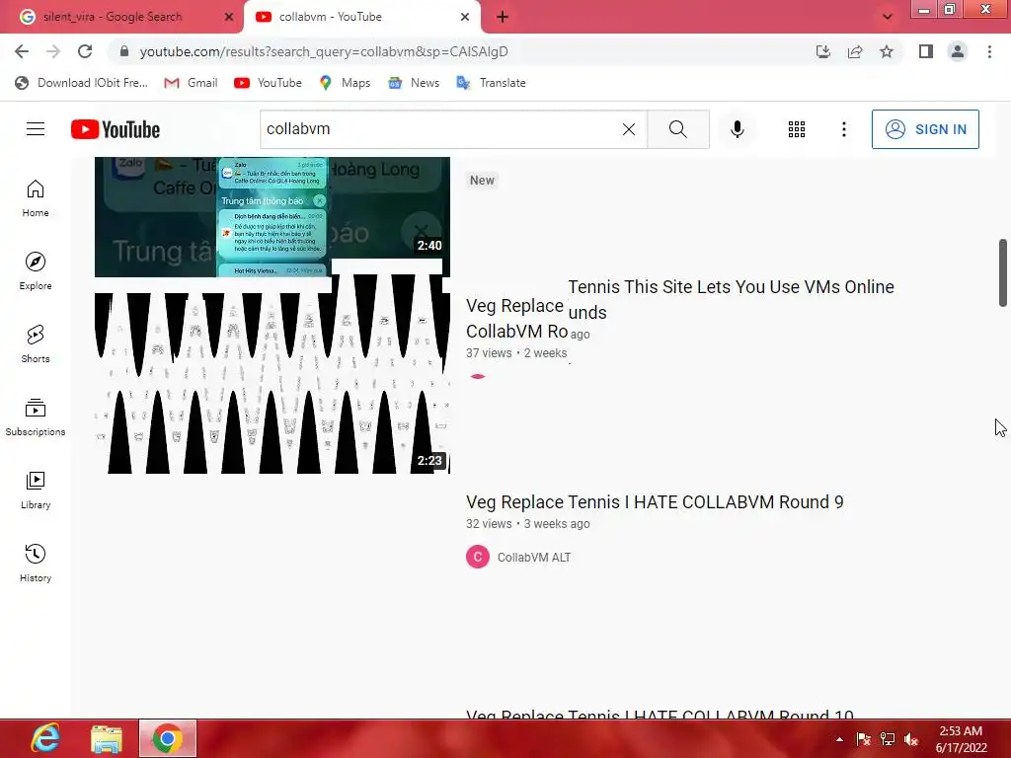Image resolution: width=1011 pixels, height=758 pixels.
Task: Open Chrome profile avatar
Action: [958, 51]
